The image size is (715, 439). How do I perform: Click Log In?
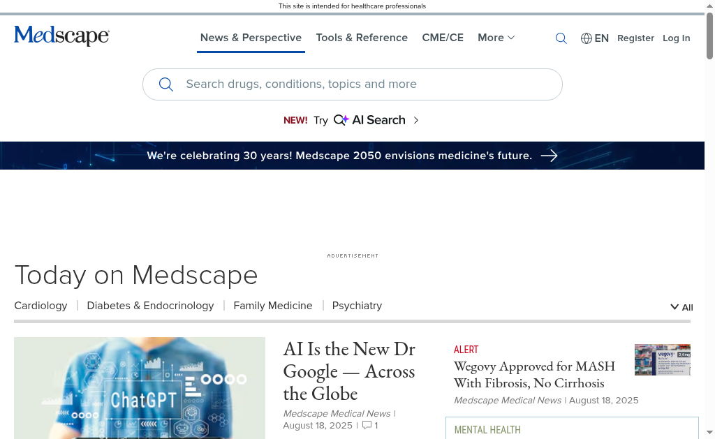[x=676, y=38]
